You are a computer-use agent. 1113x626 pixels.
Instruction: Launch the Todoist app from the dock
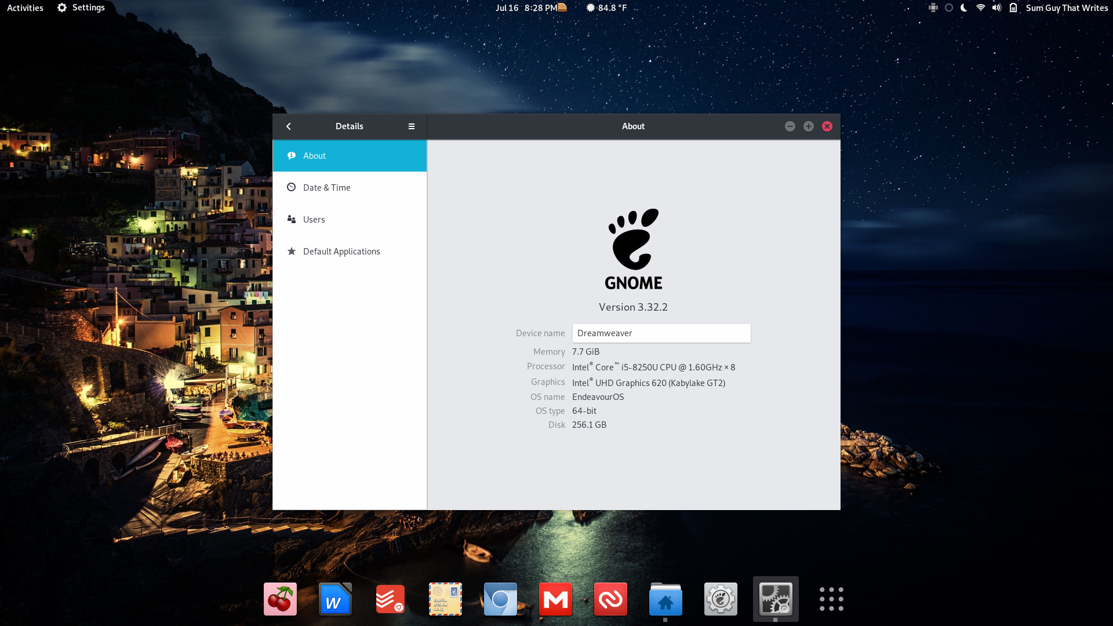pos(390,599)
